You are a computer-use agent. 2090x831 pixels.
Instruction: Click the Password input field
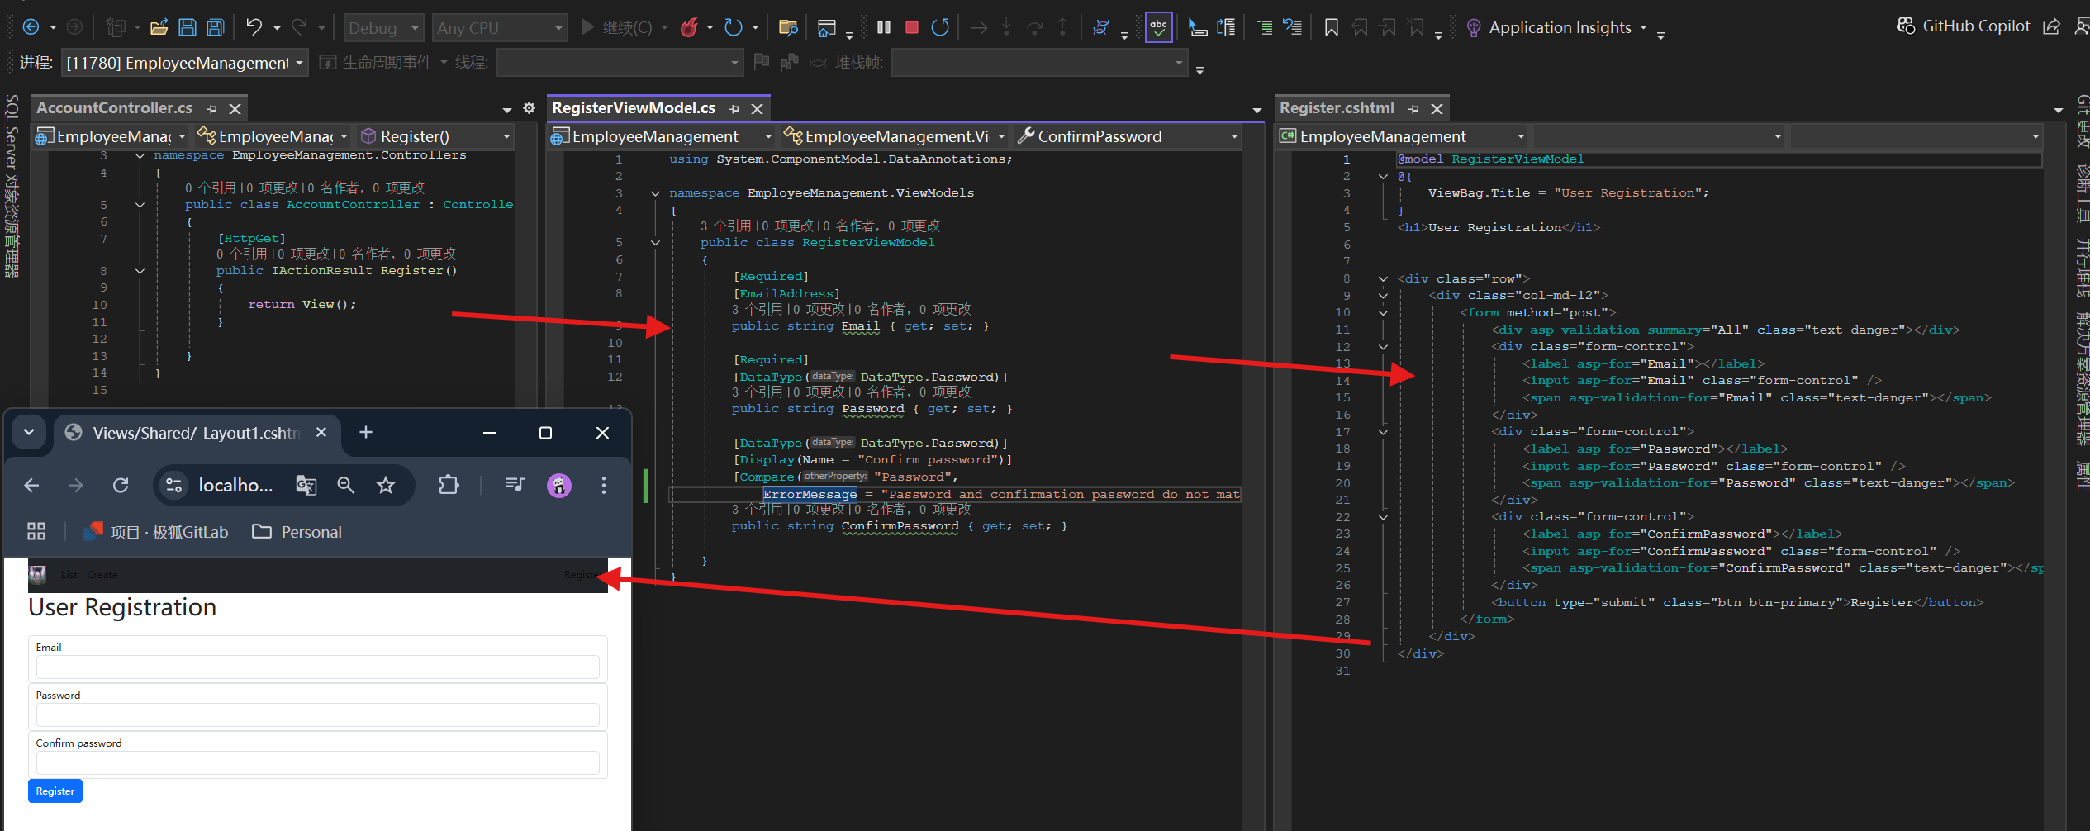coord(317,715)
